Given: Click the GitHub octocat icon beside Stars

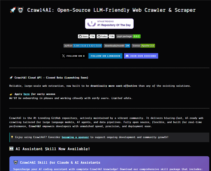Looking at the screenshot, I should click(x=80, y=36).
